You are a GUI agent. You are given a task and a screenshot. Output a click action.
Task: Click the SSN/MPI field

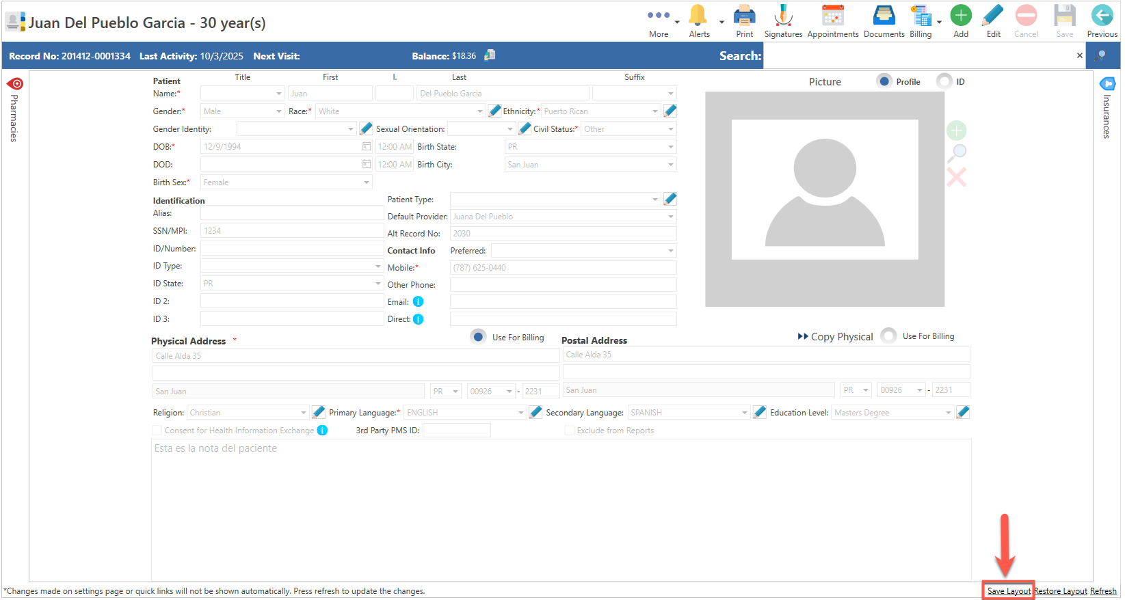[x=292, y=230]
